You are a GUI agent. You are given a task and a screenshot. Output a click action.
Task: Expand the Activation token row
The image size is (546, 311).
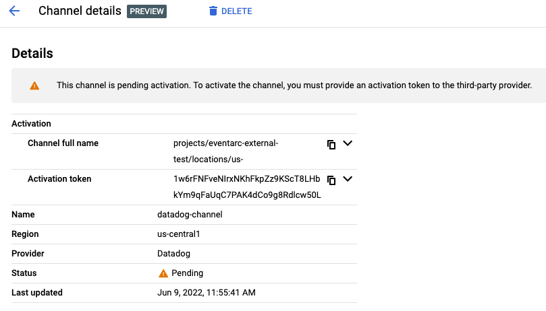[348, 179]
